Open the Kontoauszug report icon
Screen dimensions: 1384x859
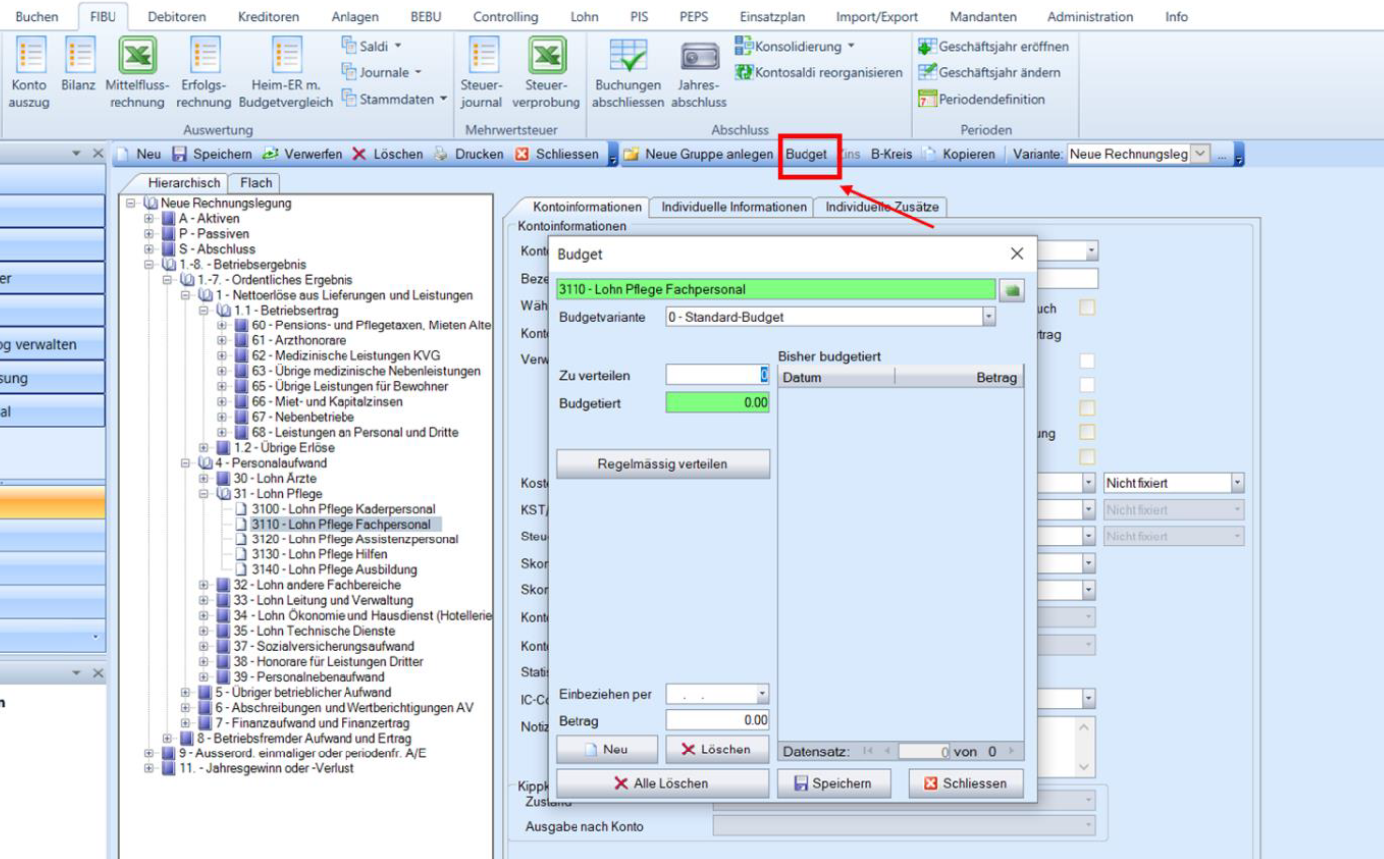[x=28, y=58]
